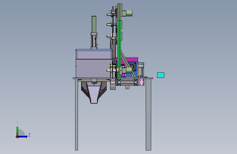Select the horizontal table top plate
Image resolution: width=237 pixels, height=154 pixels.
tap(113, 78)
